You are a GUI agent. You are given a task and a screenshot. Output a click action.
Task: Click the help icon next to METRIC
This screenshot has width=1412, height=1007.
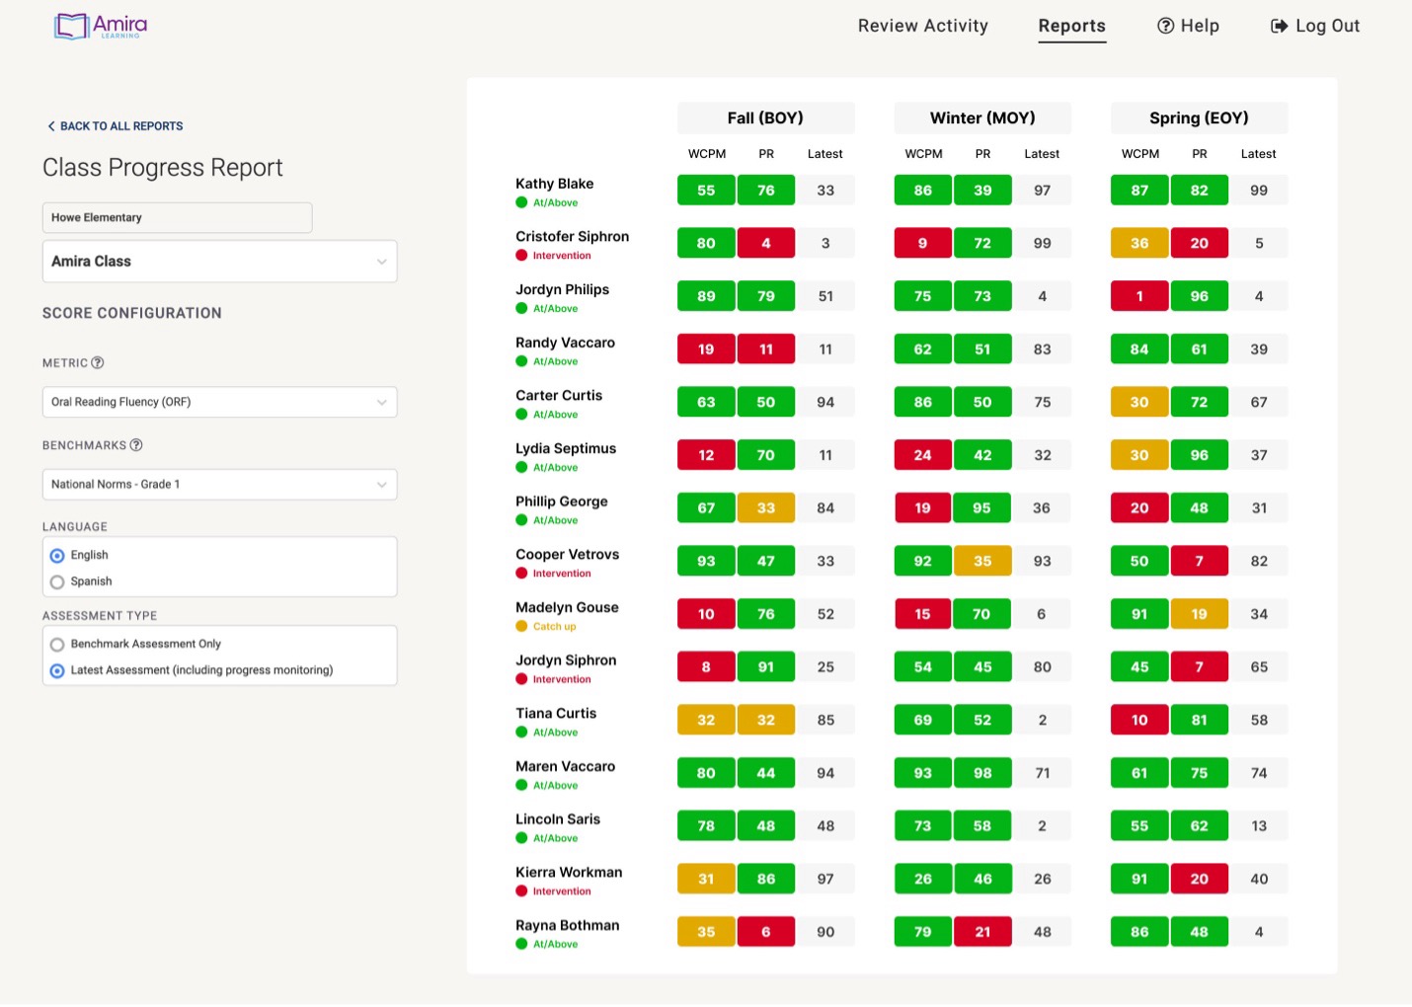point(98,363)
